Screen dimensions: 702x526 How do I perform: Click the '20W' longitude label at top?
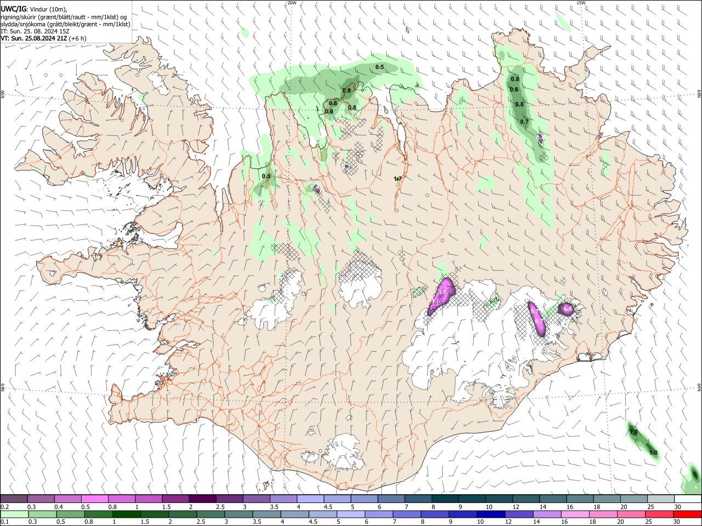[x=292, y=3]
